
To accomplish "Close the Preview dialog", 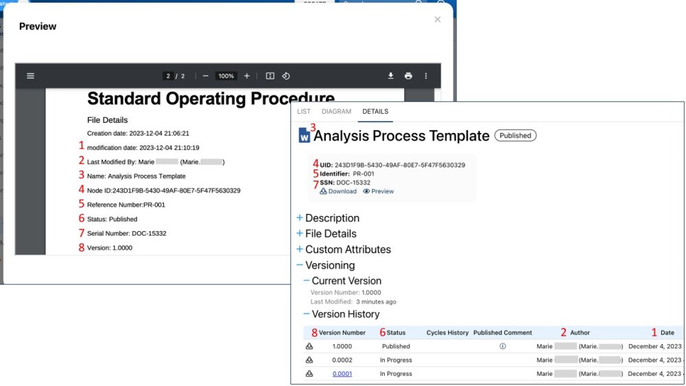I will click(438, 20).
